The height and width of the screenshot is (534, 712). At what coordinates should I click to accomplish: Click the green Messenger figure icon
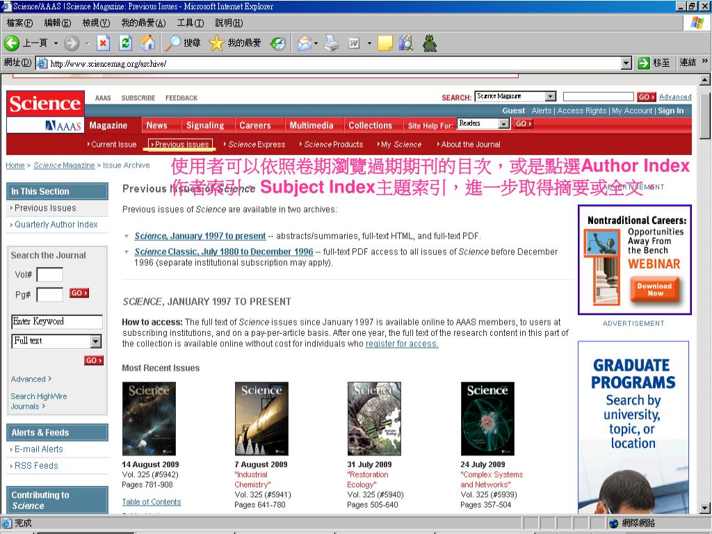click(x=429, y=43)
